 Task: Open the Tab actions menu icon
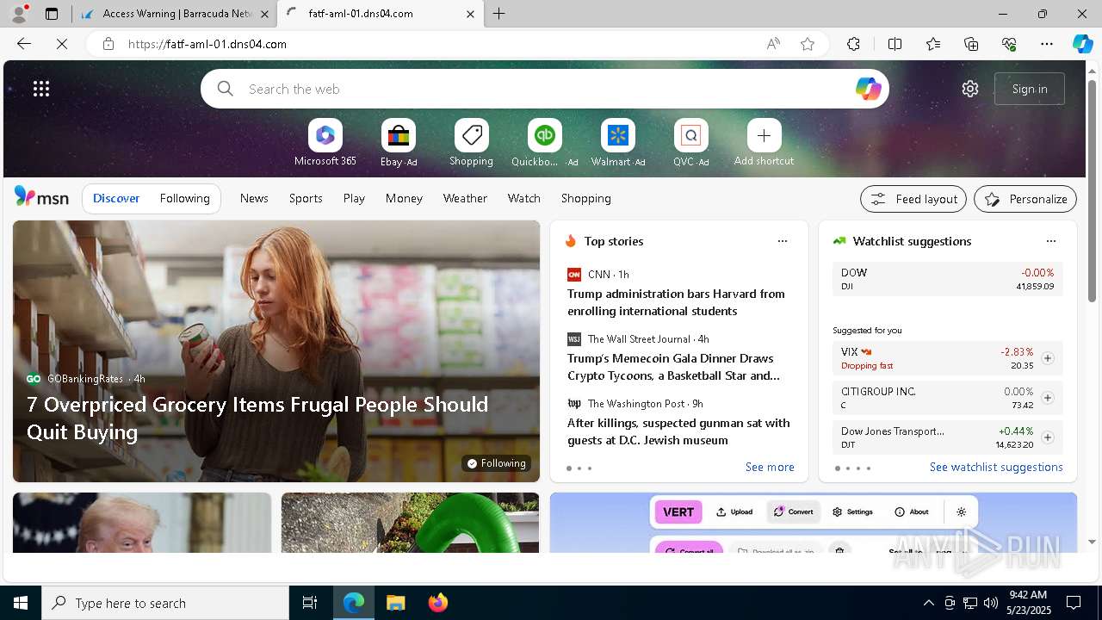tap(52, 14)
